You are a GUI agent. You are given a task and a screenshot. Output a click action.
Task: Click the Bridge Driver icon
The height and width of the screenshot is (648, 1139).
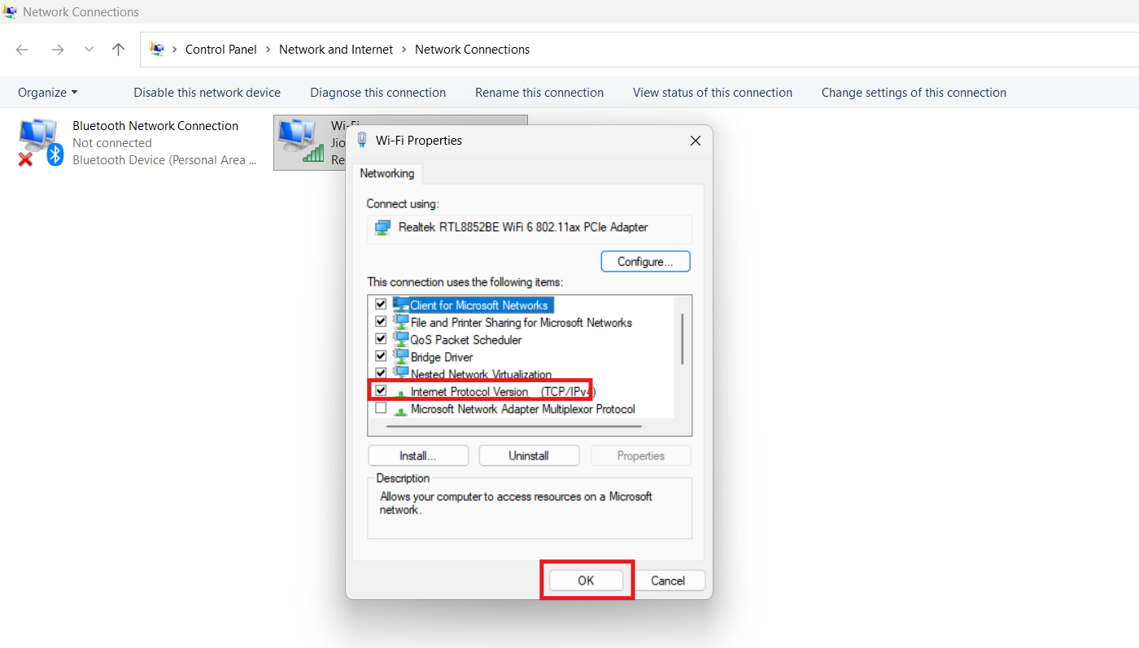(401, 356)
